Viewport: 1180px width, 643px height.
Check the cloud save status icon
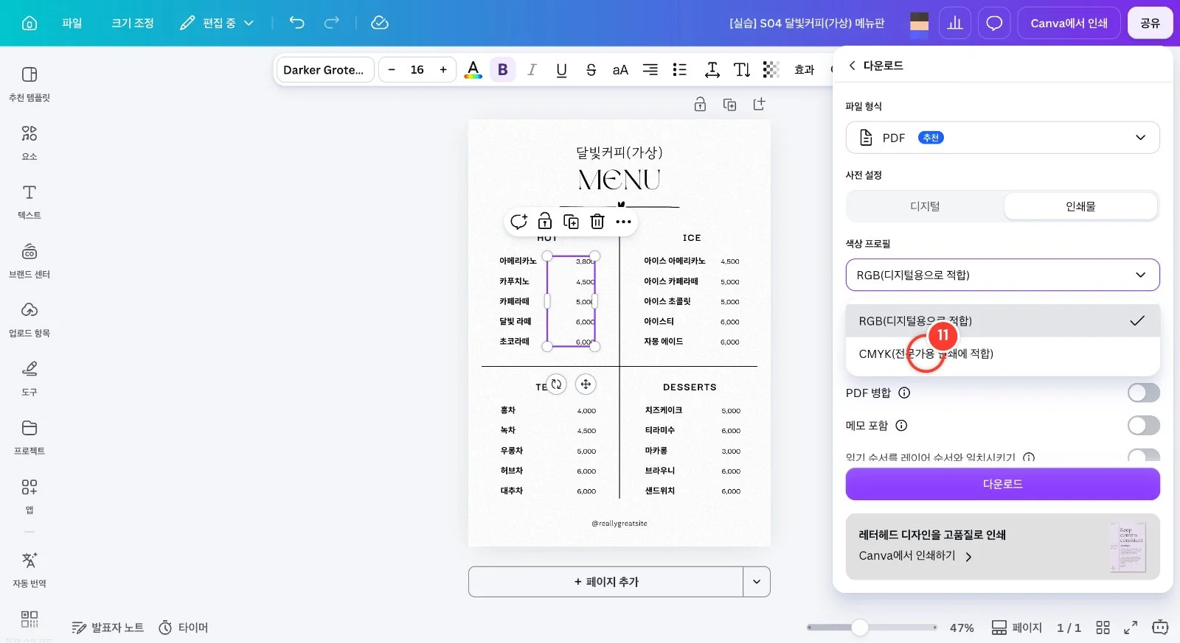(x=380, y=23)
